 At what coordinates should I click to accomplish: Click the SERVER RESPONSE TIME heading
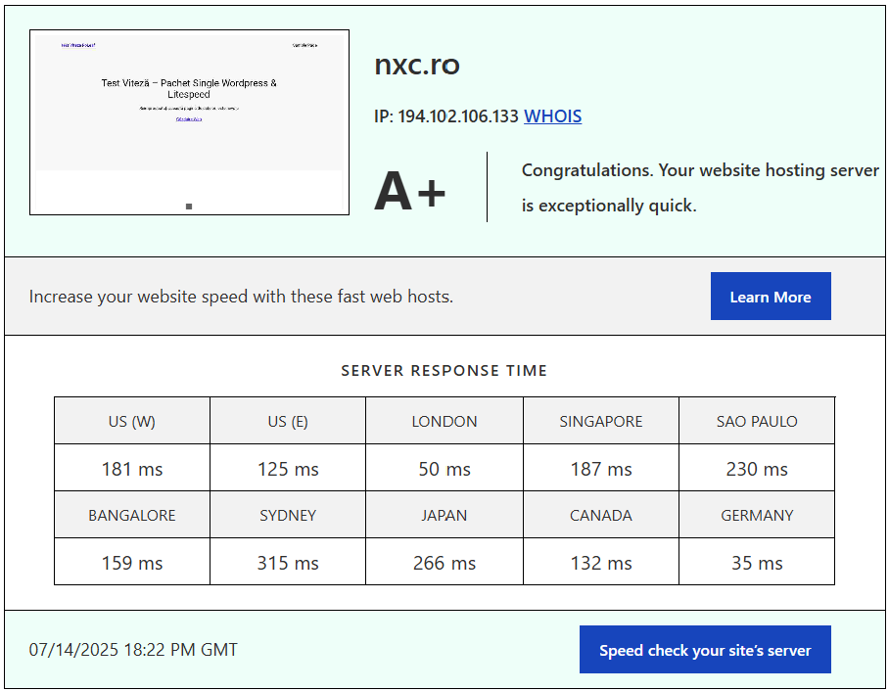click(444, 371)
